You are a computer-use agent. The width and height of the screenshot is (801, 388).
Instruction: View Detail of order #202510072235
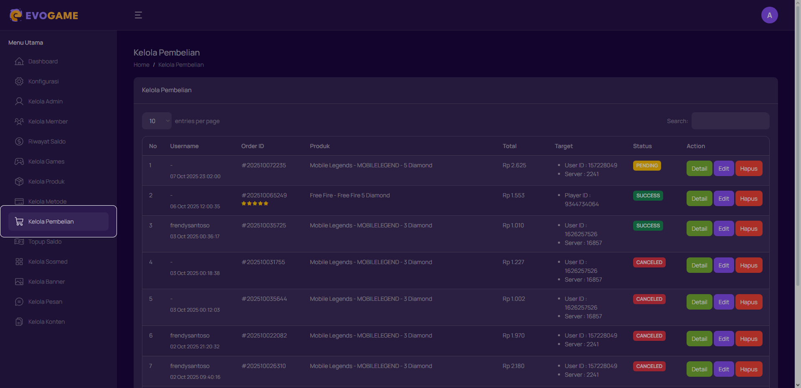click(699, 169)
